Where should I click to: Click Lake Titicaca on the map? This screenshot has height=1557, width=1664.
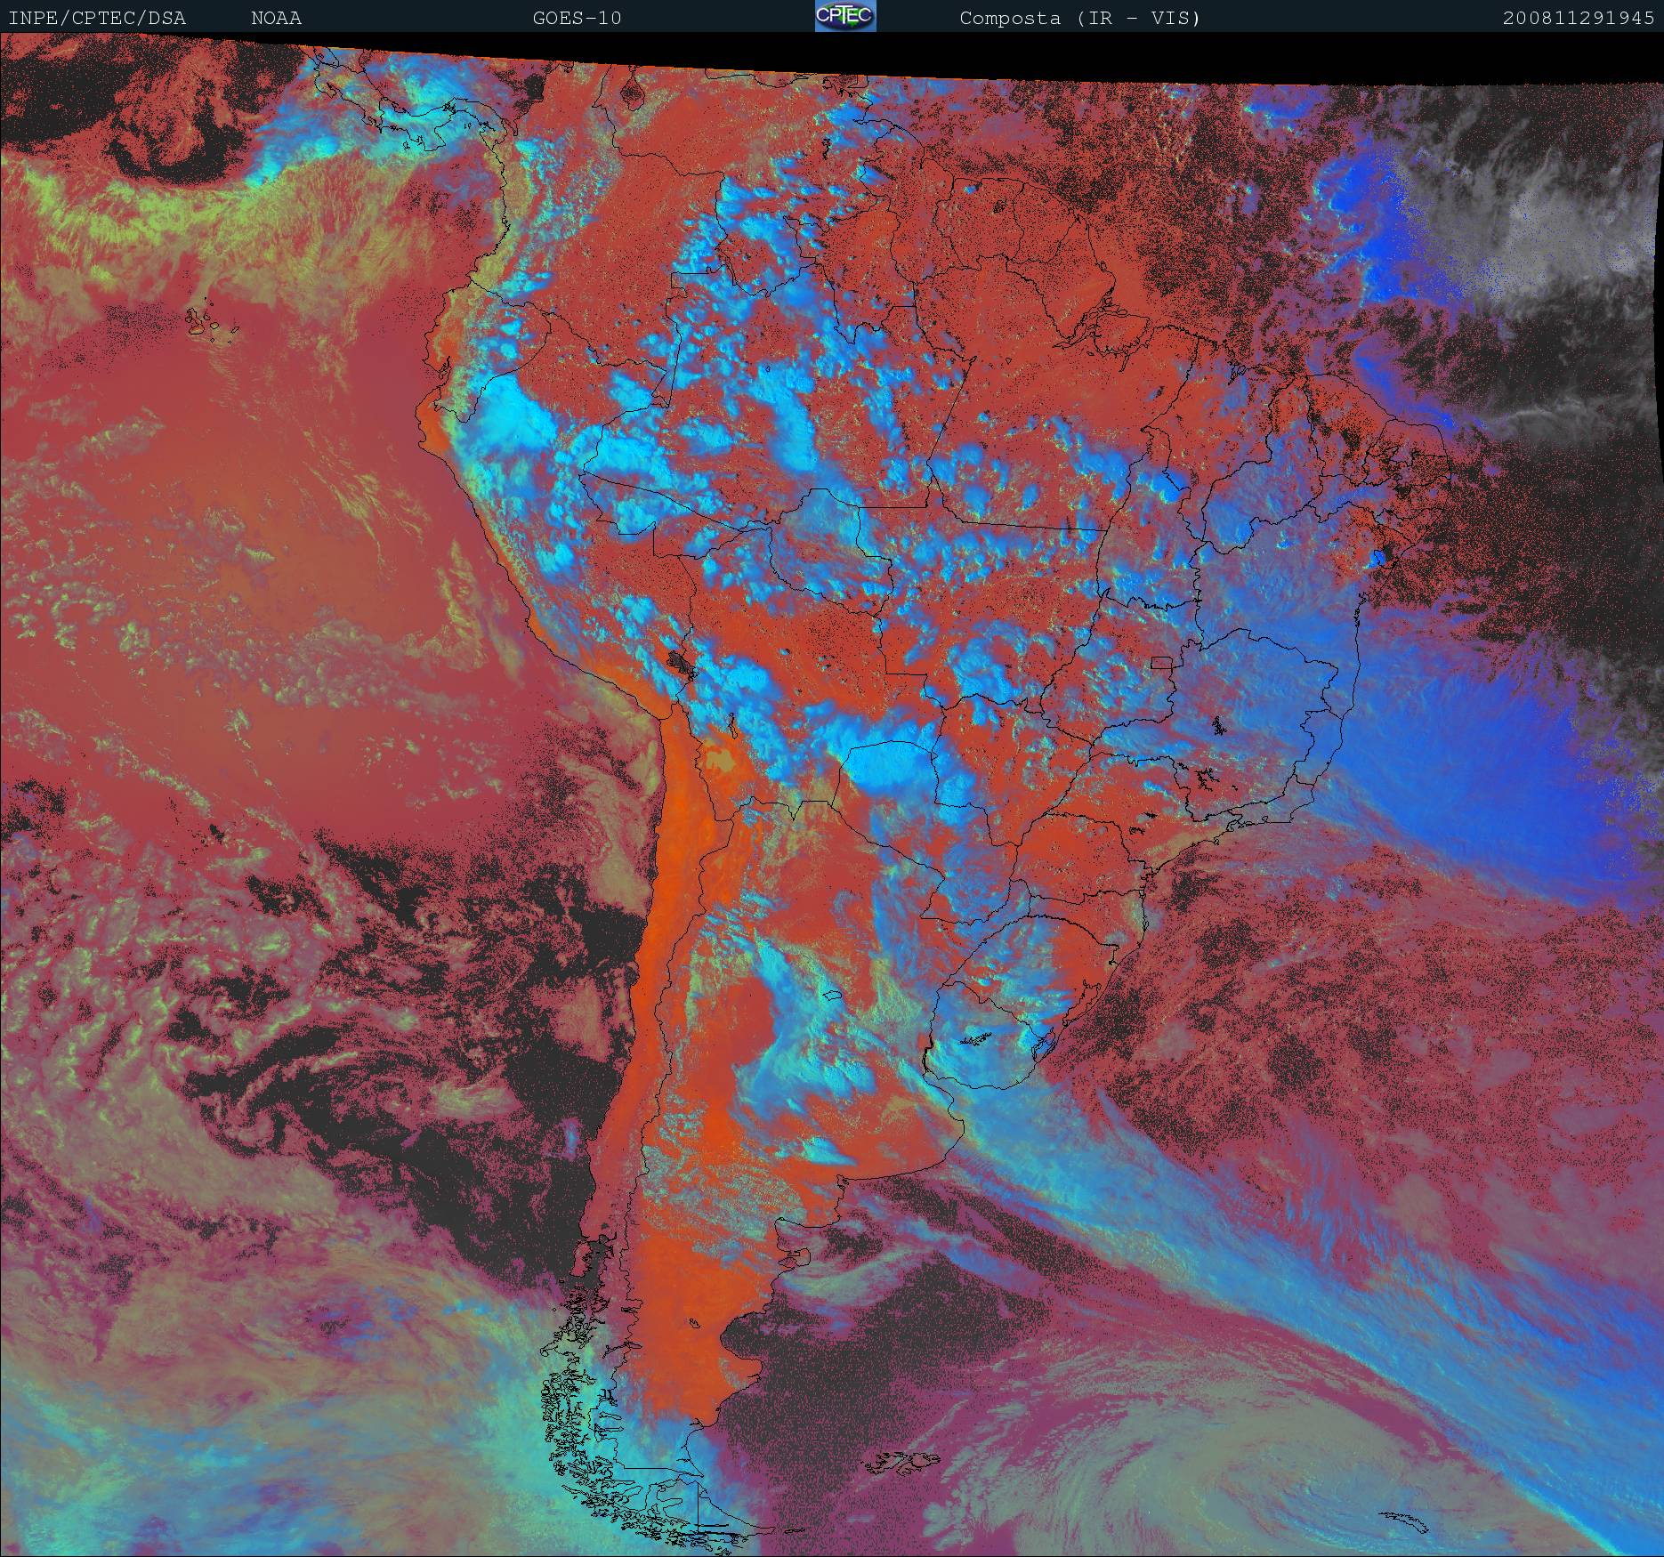pyautogui.click(x=682, y=663)
